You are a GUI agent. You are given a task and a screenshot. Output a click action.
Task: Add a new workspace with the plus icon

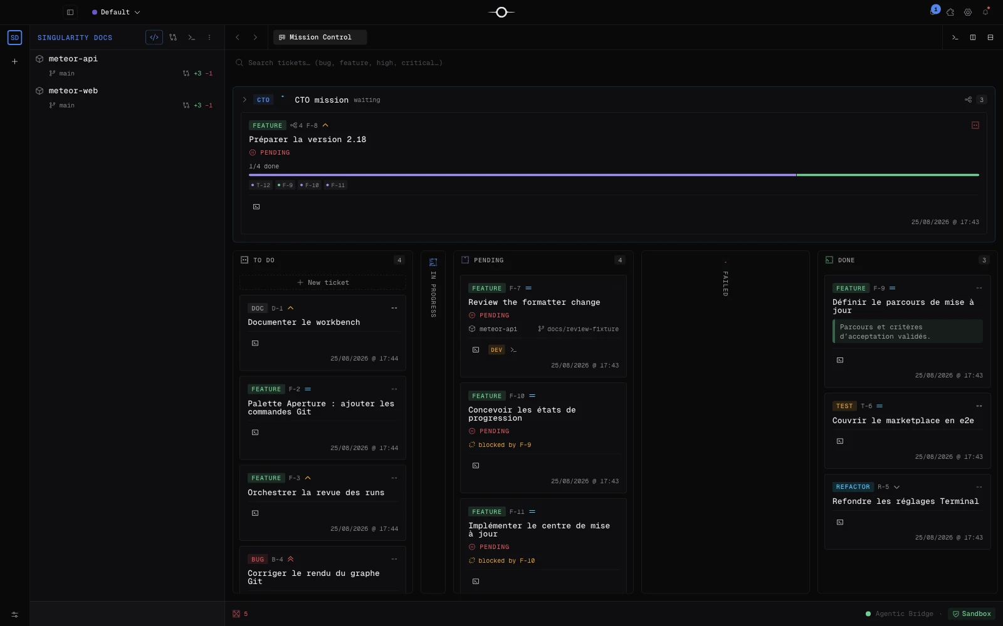point(14,61)
